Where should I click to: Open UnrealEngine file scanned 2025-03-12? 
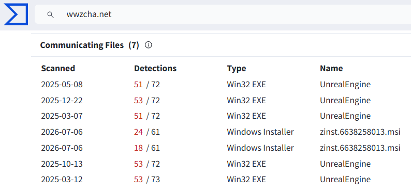(x=345, y=180)
